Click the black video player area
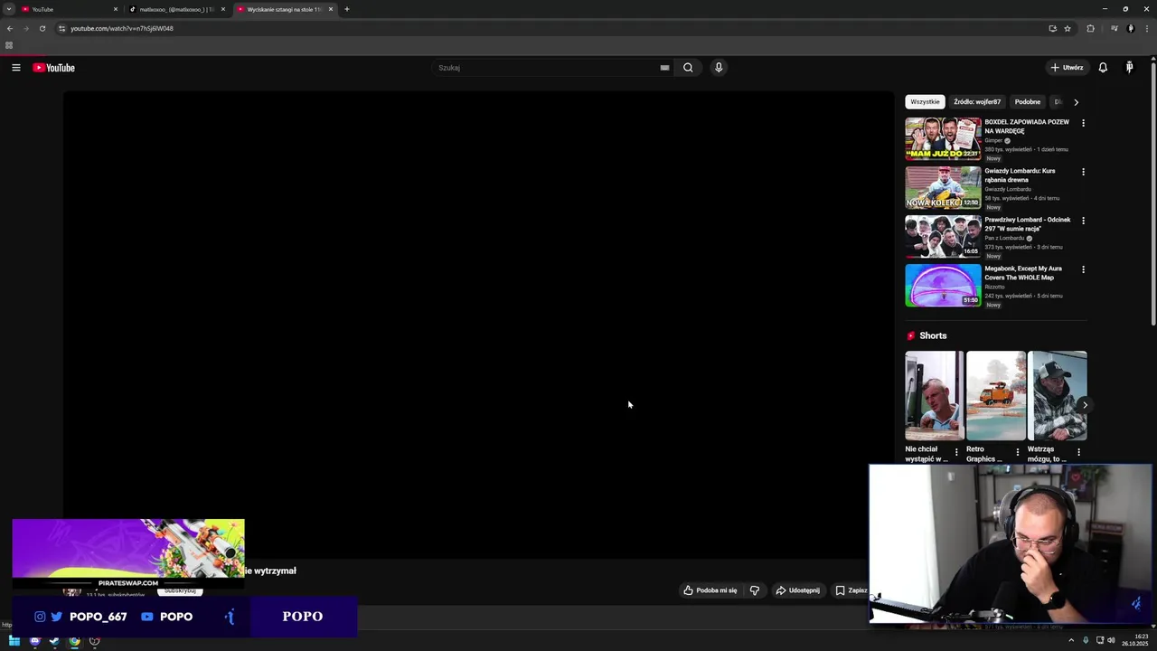Screen dimensions: 1157x651 click(x=478, y=324)
